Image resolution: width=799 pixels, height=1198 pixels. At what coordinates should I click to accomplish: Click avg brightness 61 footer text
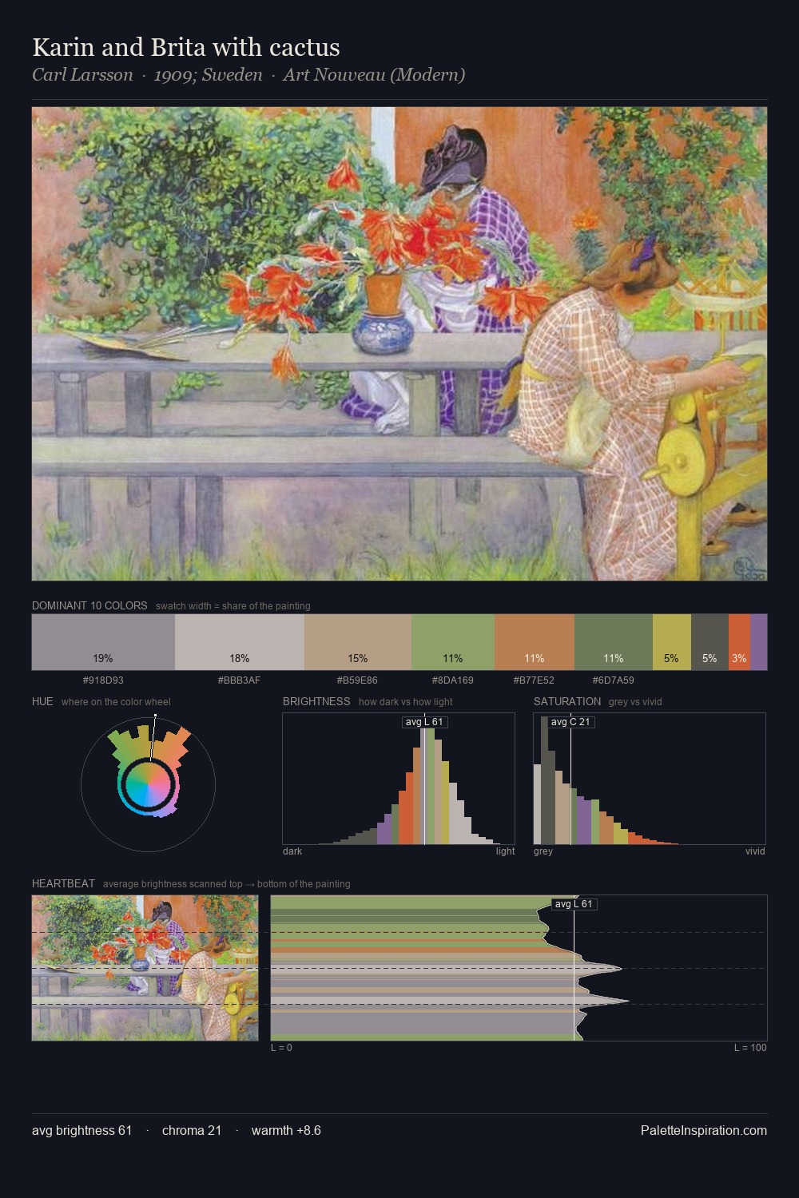coord(82,1130)
